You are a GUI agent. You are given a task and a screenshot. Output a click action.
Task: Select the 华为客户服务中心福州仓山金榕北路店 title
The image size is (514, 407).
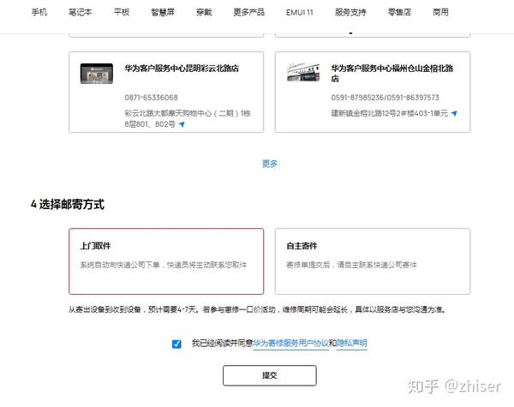[x=392, y=74]
